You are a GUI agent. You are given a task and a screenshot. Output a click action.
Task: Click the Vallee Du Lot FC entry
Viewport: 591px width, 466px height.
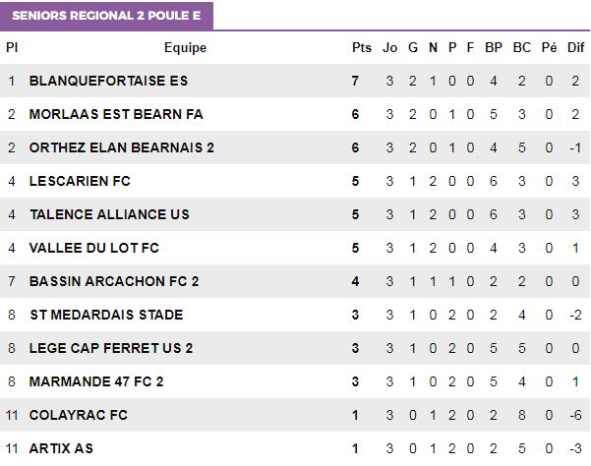(x=94, y=248)
